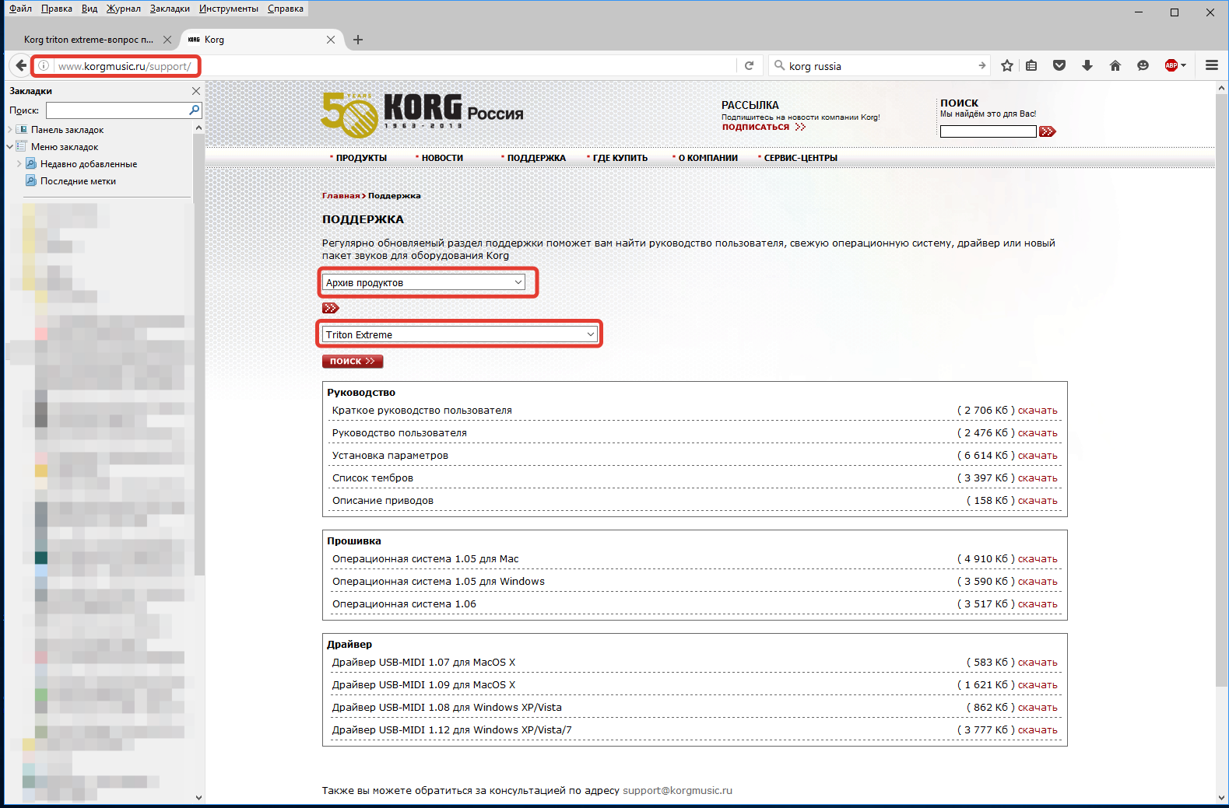Expand the Недавно добавленные arrow
1229x808 pixels.
coord(19,164)
